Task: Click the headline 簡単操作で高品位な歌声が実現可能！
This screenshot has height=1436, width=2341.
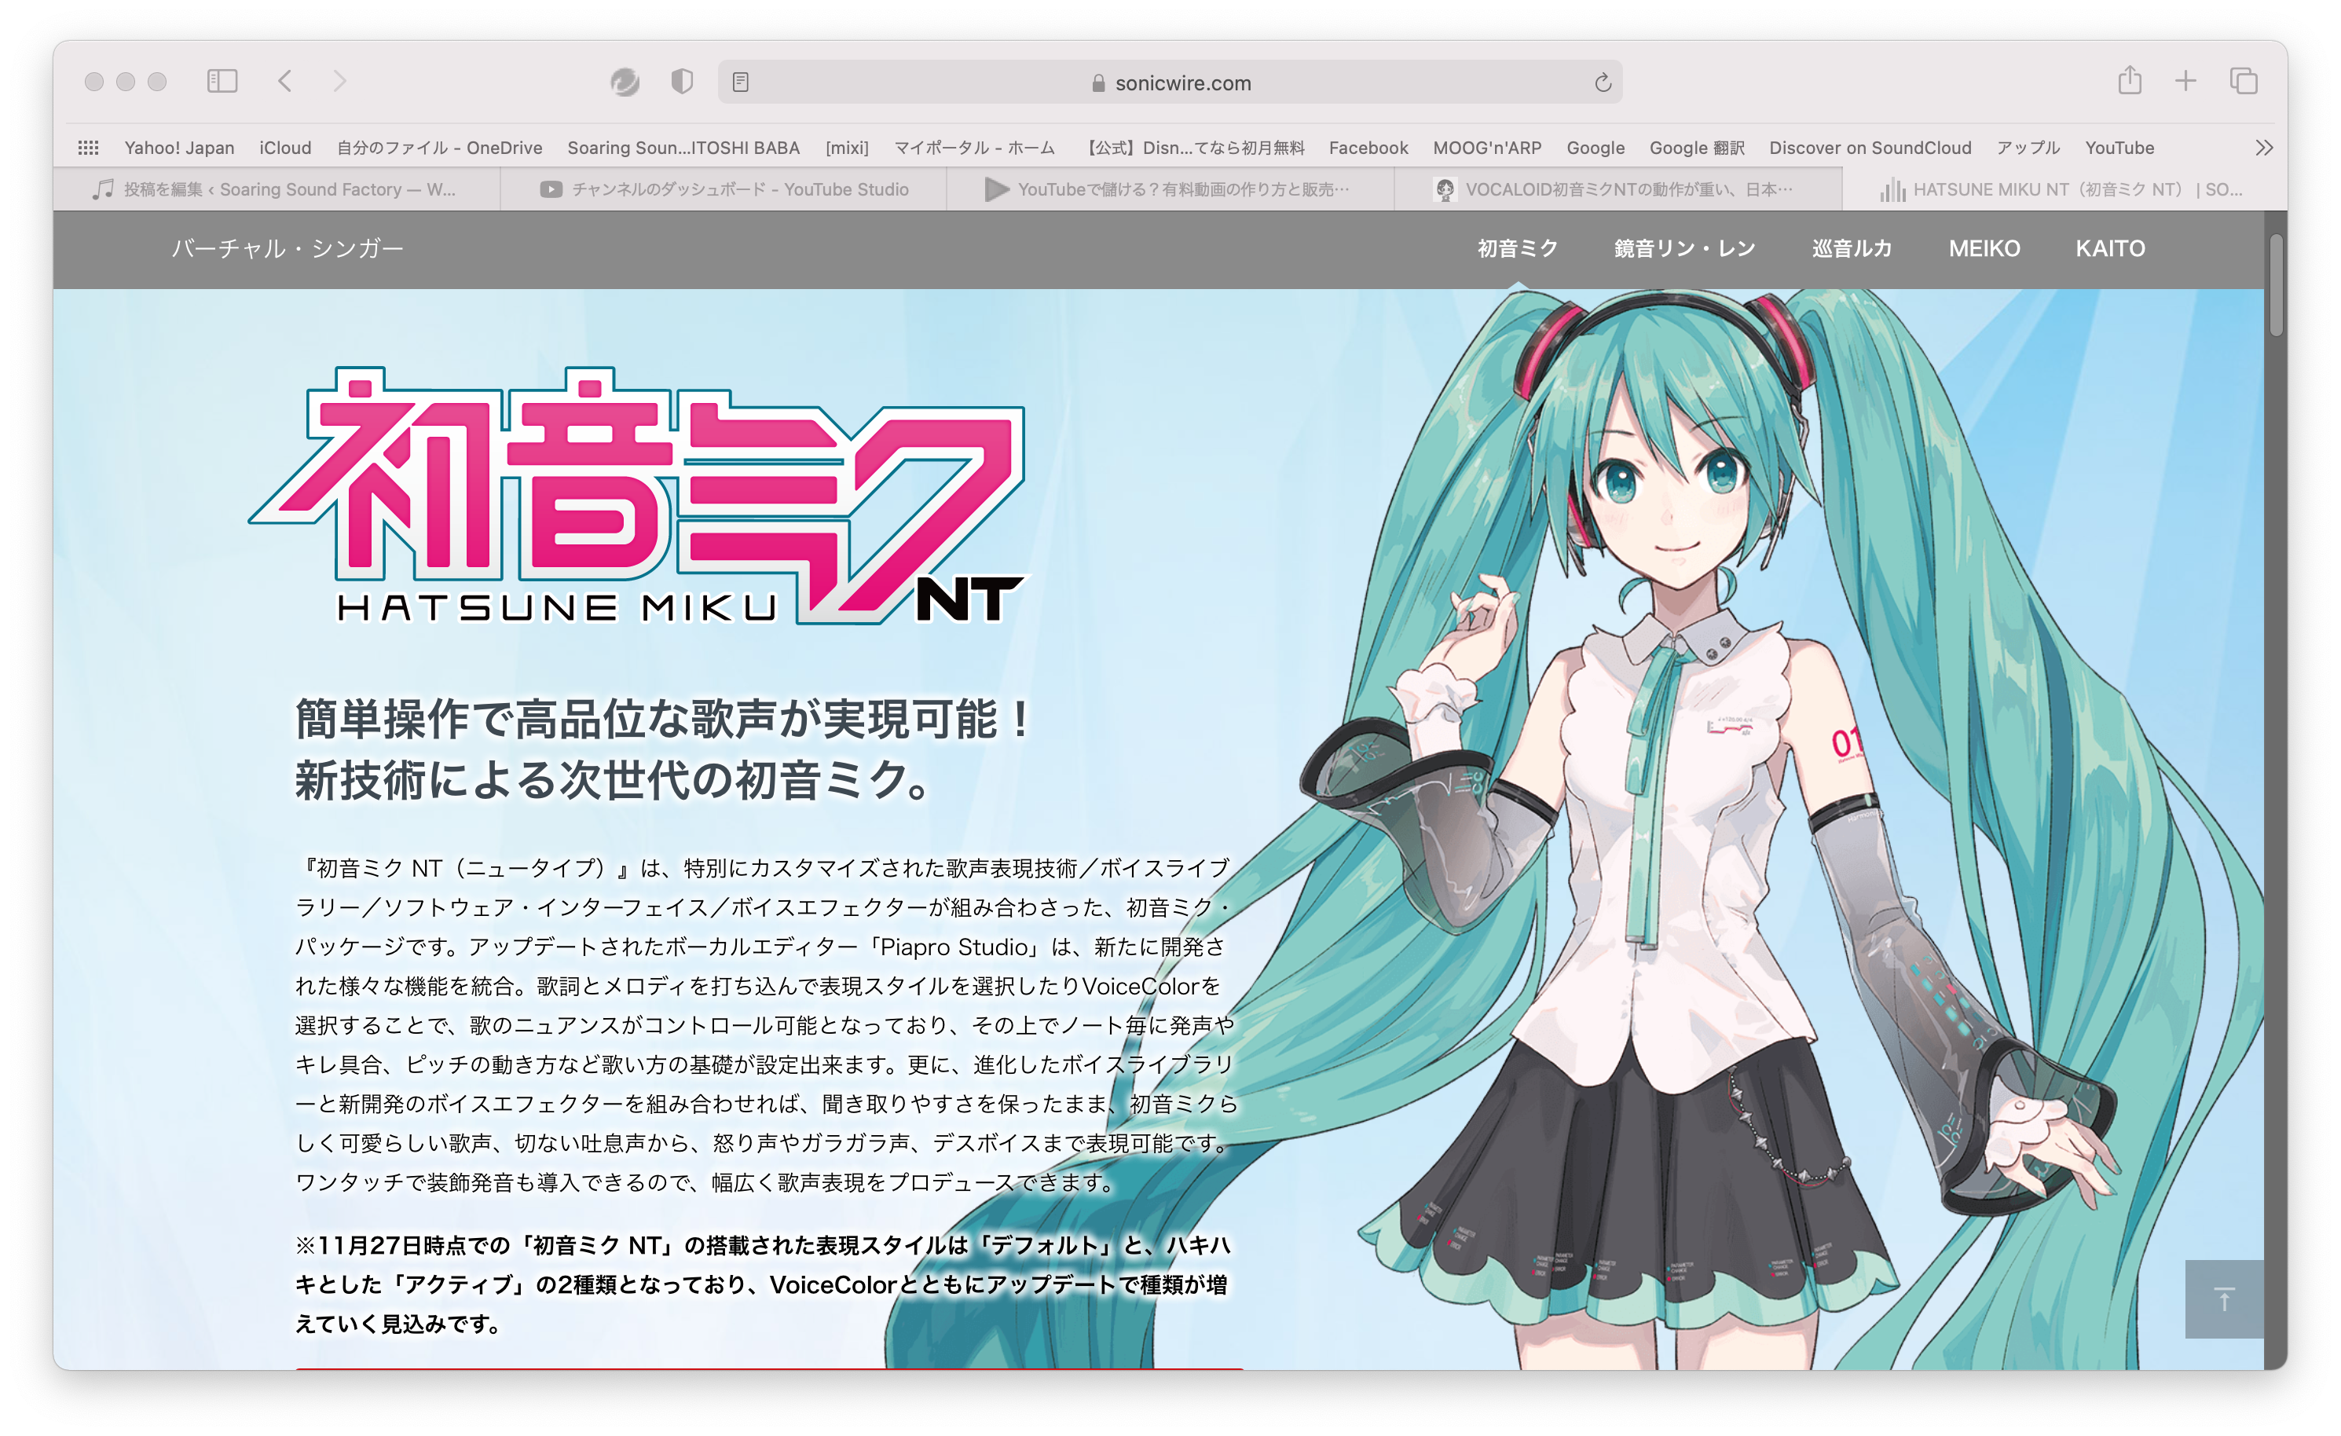Action: [x=663, y=719]
